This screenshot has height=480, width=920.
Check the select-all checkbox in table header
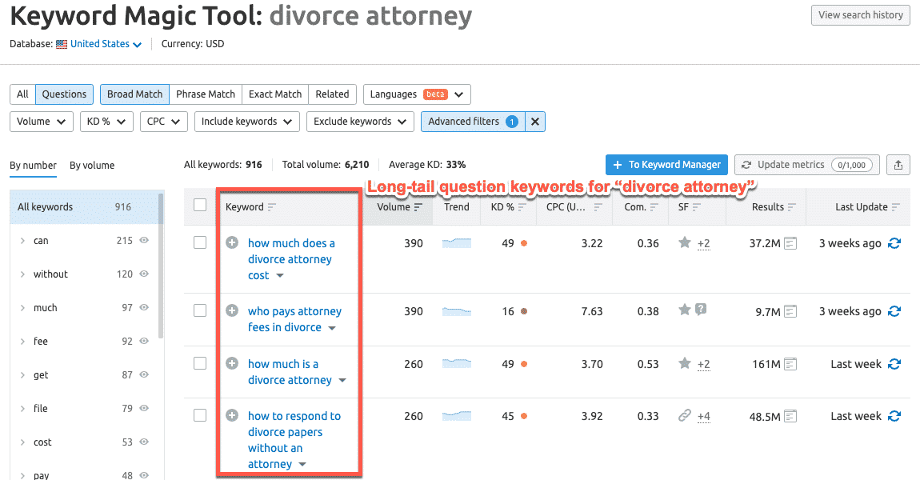tap(200, 206)
